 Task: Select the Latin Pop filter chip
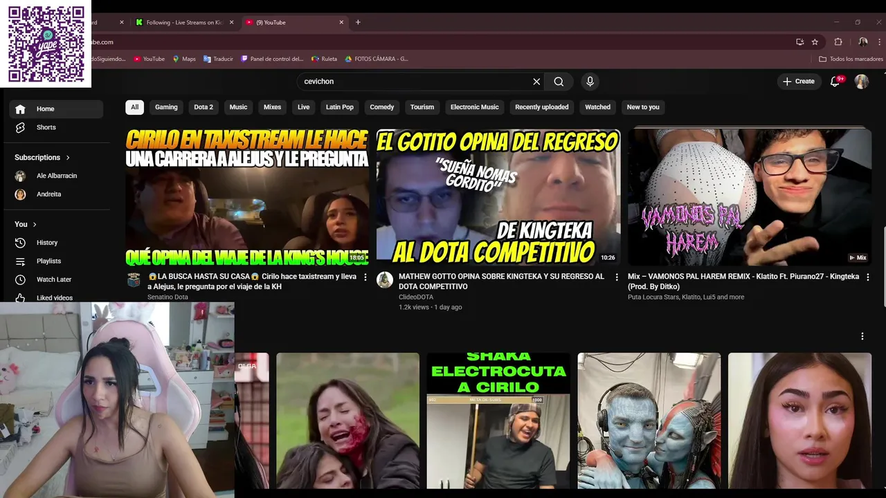click(340, 107)
